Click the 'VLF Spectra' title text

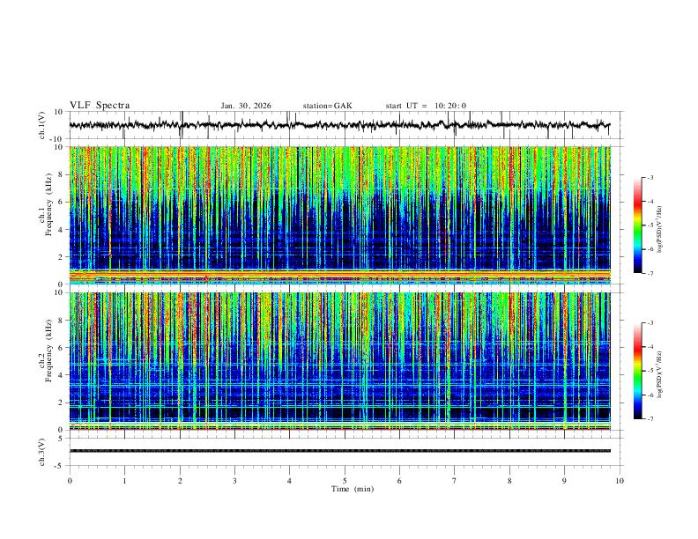point(100,106)
